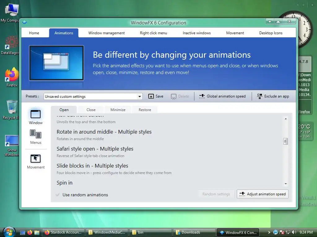This screenshot has width=317, height=237.
Task: Launch Firefox from quick launch
Action: 30,233
